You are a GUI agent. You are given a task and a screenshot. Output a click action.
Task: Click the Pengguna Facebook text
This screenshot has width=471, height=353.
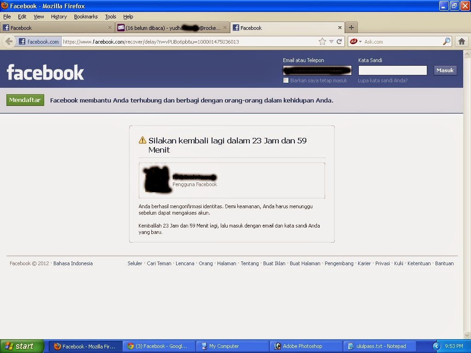coord(195,184)
